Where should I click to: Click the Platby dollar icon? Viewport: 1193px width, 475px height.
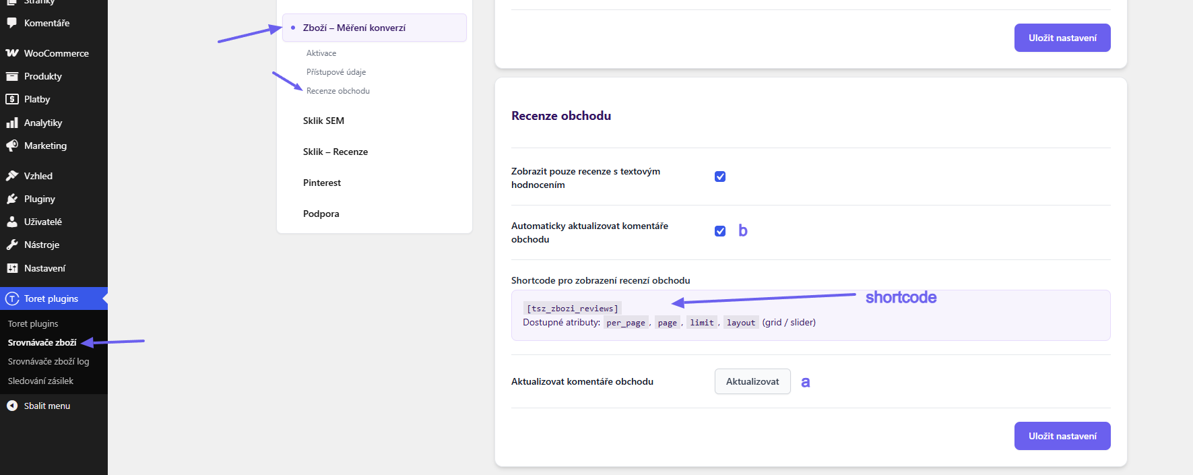coord(12,99)
